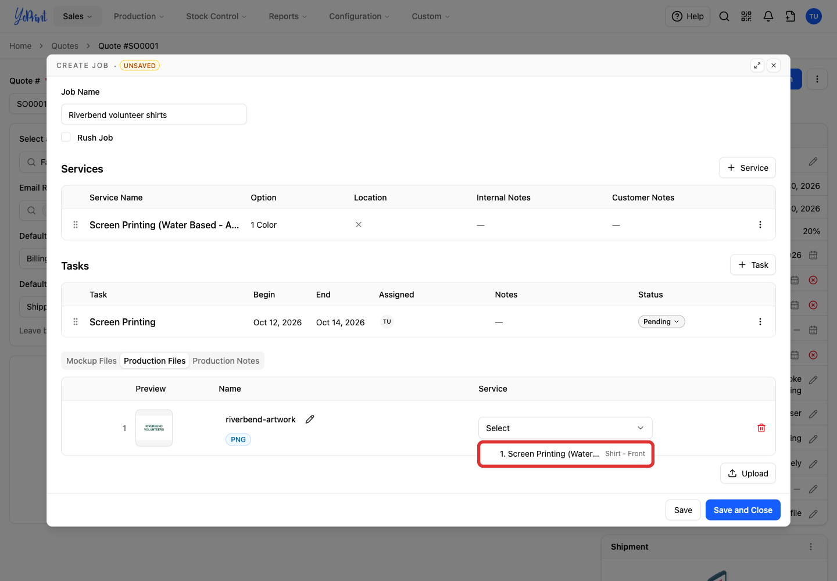Click Save and Close
The width and height of the screenshot is (837, 581).
pos(743,510)
